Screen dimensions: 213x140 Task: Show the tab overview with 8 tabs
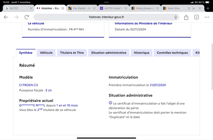pyautogui.click(x=196, y=17)
